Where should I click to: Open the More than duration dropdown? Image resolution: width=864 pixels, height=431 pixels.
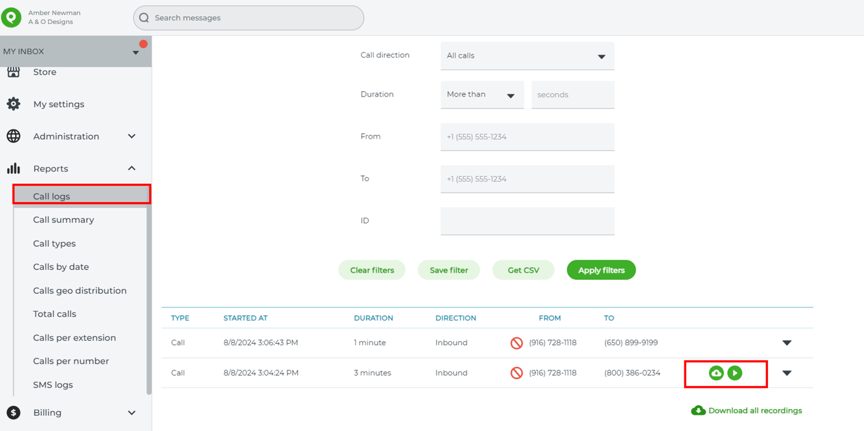coord(481,94)
